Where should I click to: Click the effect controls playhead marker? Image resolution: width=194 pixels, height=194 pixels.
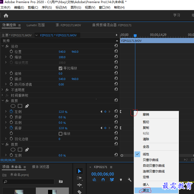point(135,36)
